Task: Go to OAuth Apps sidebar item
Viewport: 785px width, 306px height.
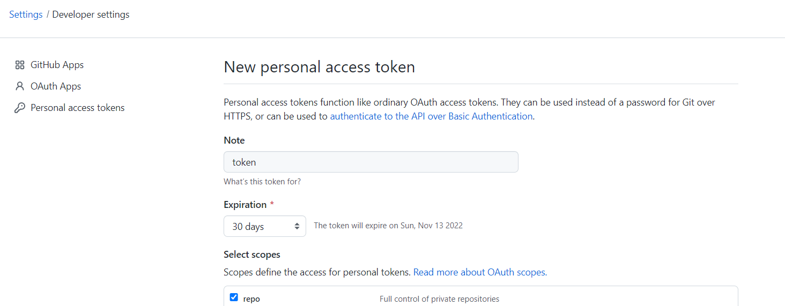Action: pos(56,86)
